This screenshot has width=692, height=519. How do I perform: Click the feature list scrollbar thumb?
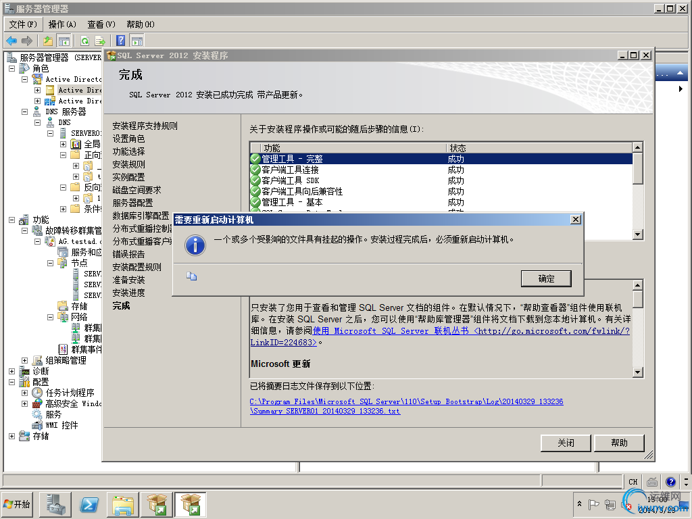[638, 168]
